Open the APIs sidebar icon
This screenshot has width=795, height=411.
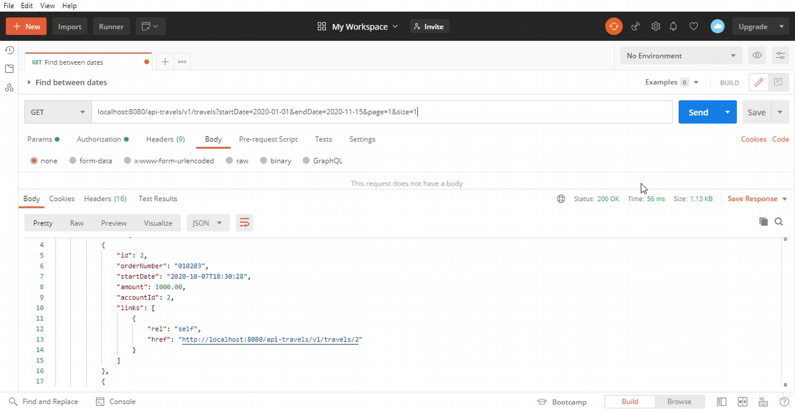click(x=9, y=88)
